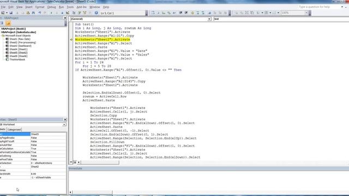Image resolution: width=349 pixels, height=196 pixels.
Task: Click the blue Help question mark icon
Action: coord(96,13)
